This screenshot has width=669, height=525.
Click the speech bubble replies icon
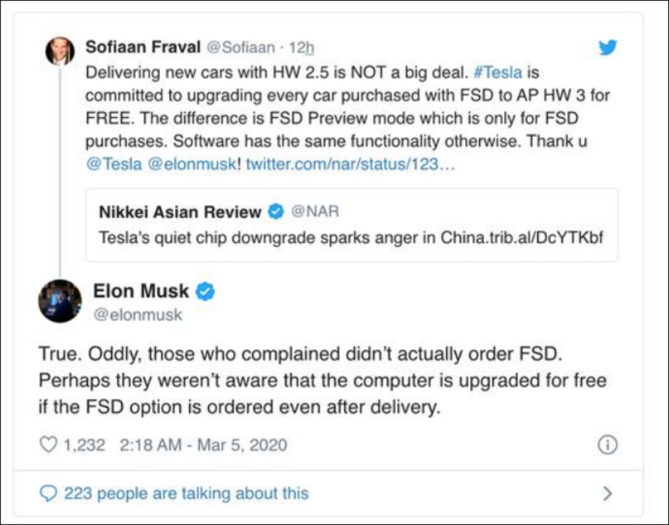(x=48, y=493)
